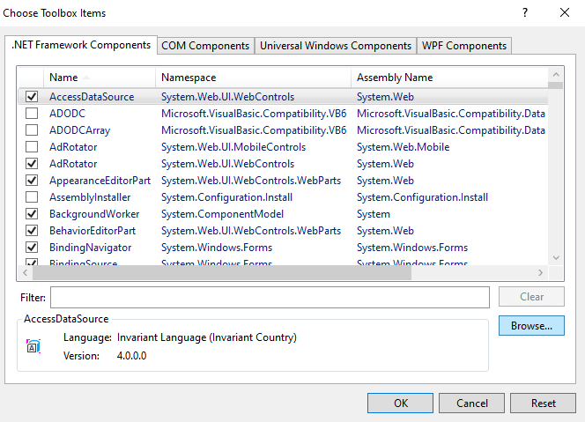Image resolution: width=585 pixels, height=422 pixels.
Task: Click the vertical scrollbar thumb
Action: pos(556,85)
